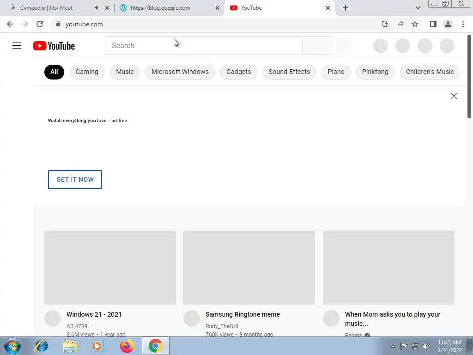Show hidden tray icons arrow
Image resolution: width=473 pixels, height=355 pixels.
click(393, 346)
